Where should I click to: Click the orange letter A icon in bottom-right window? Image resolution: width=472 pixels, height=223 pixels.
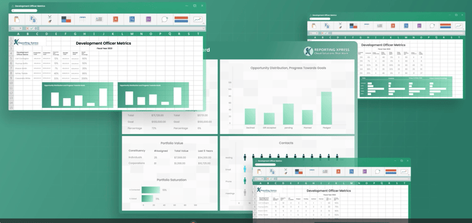(x=338, y=171)
